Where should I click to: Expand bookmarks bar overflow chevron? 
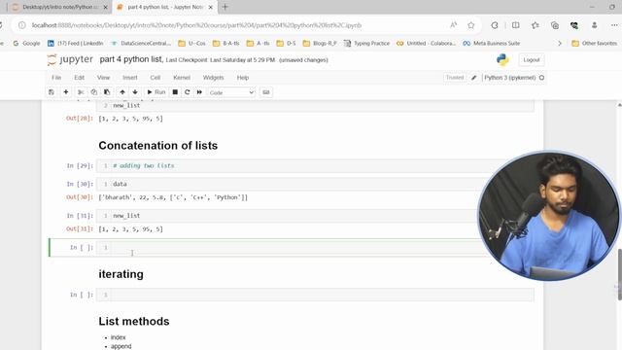[x=560, y=43]
